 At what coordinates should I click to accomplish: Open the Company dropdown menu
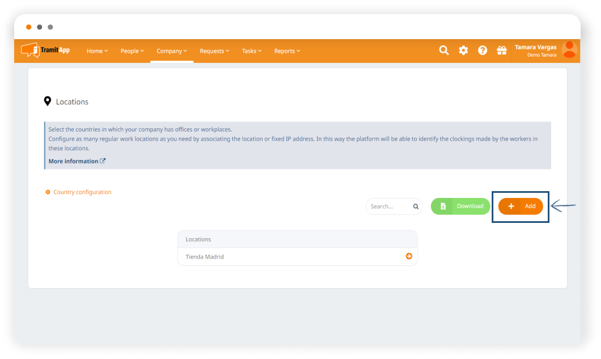172,51
